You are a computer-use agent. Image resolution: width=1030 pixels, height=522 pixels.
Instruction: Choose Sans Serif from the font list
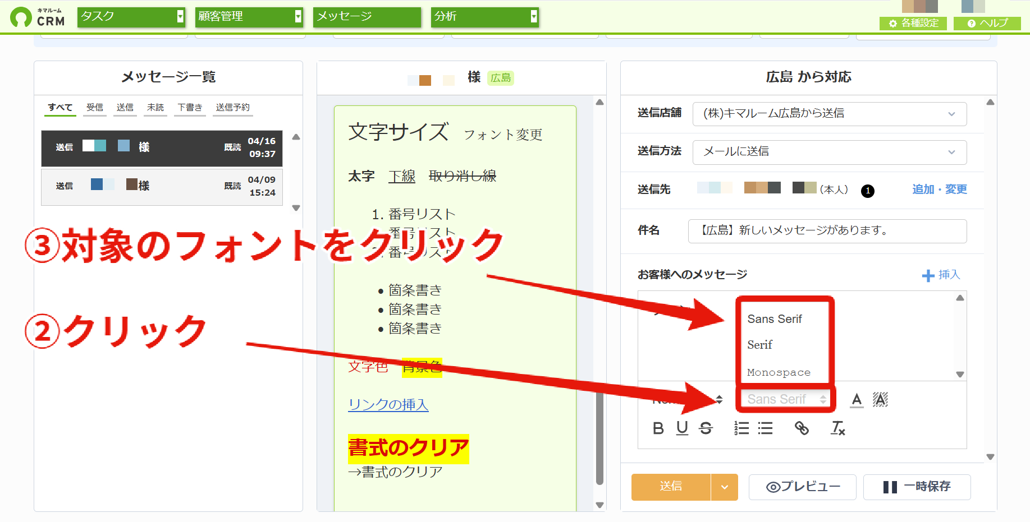pyautogui.click(x=775, y=319)
